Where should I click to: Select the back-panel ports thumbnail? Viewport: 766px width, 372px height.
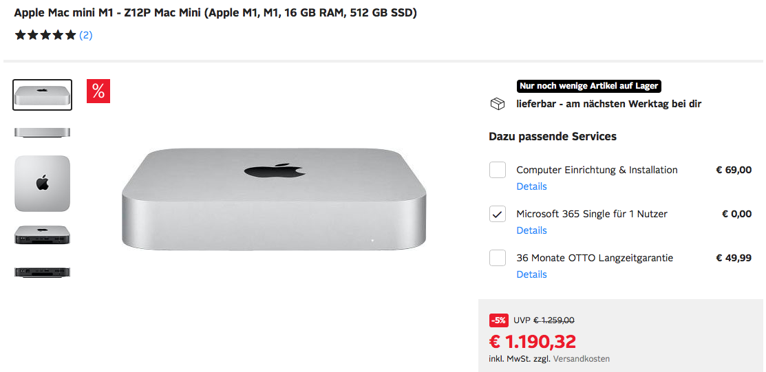tap(42, 272)
